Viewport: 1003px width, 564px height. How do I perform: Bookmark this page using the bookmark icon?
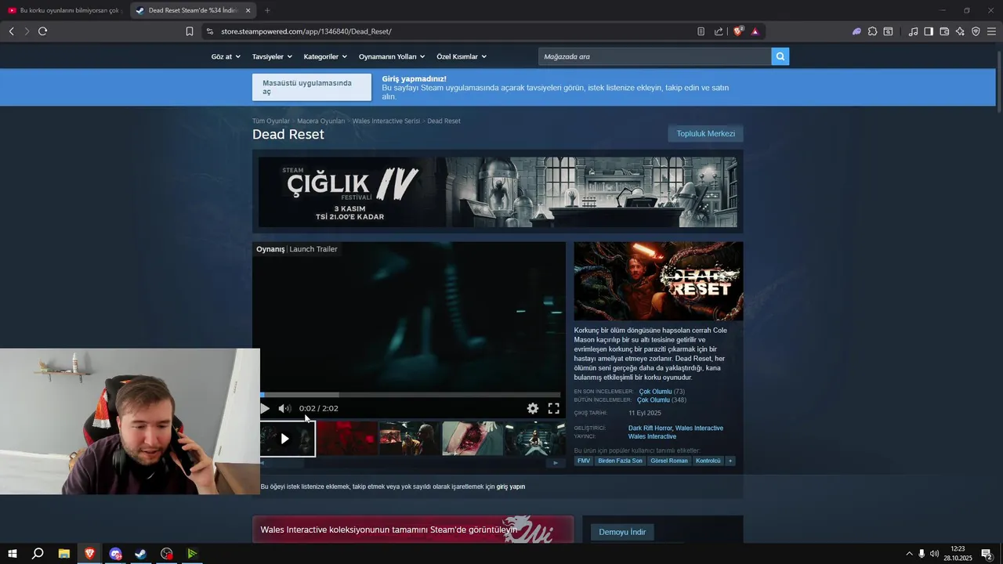click(x=190, y=31)
